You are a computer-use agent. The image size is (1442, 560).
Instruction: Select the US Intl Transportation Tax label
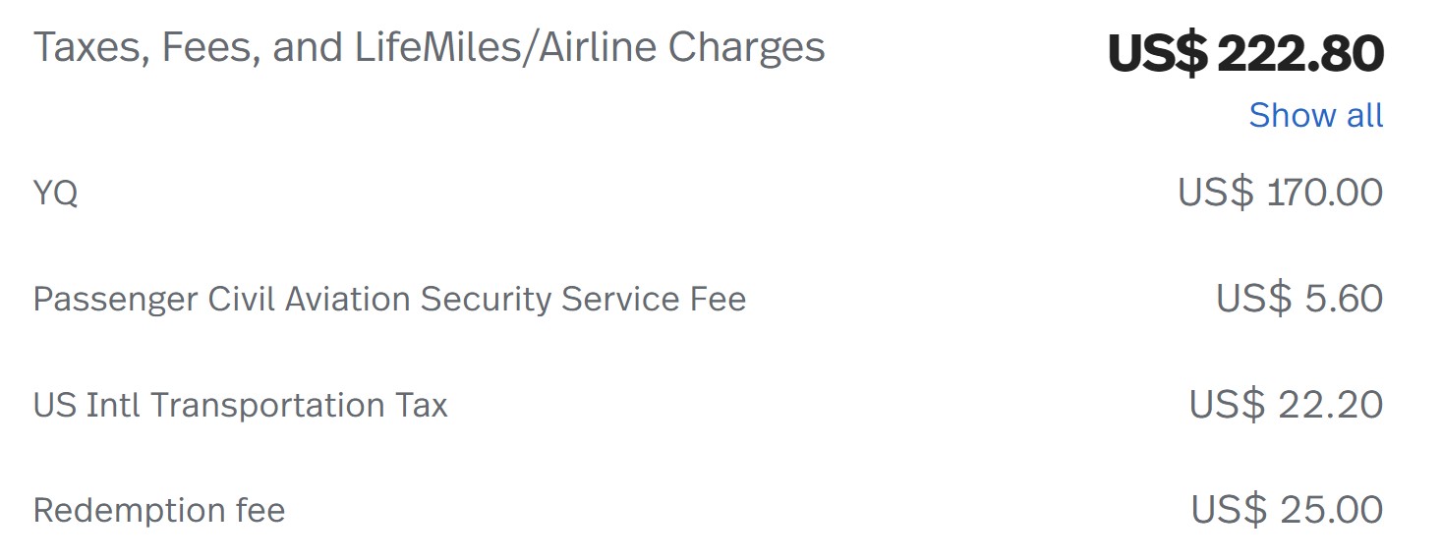(240, 405)
